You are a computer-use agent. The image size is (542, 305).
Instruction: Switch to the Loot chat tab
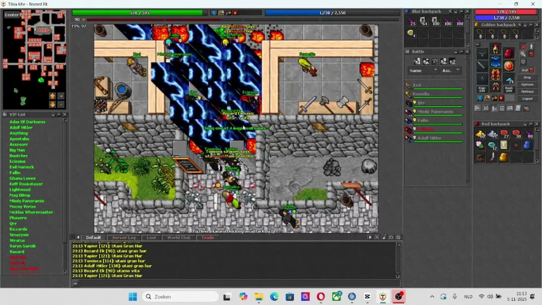click(x=151, y=237)
